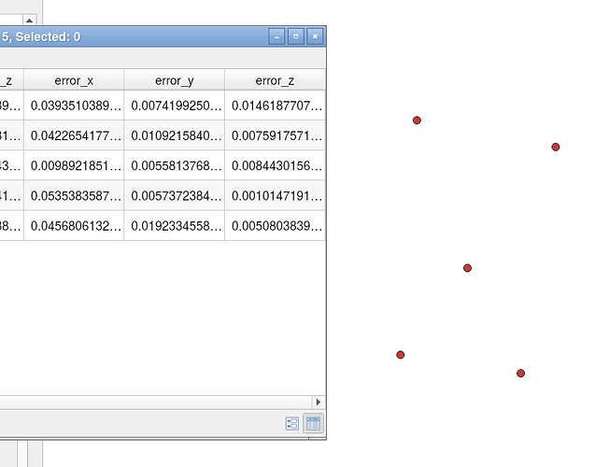Select cell 0.0050803839… in error_z
Image resolution: width=609 pixels, height=467 pixels.
pos(275,226)
